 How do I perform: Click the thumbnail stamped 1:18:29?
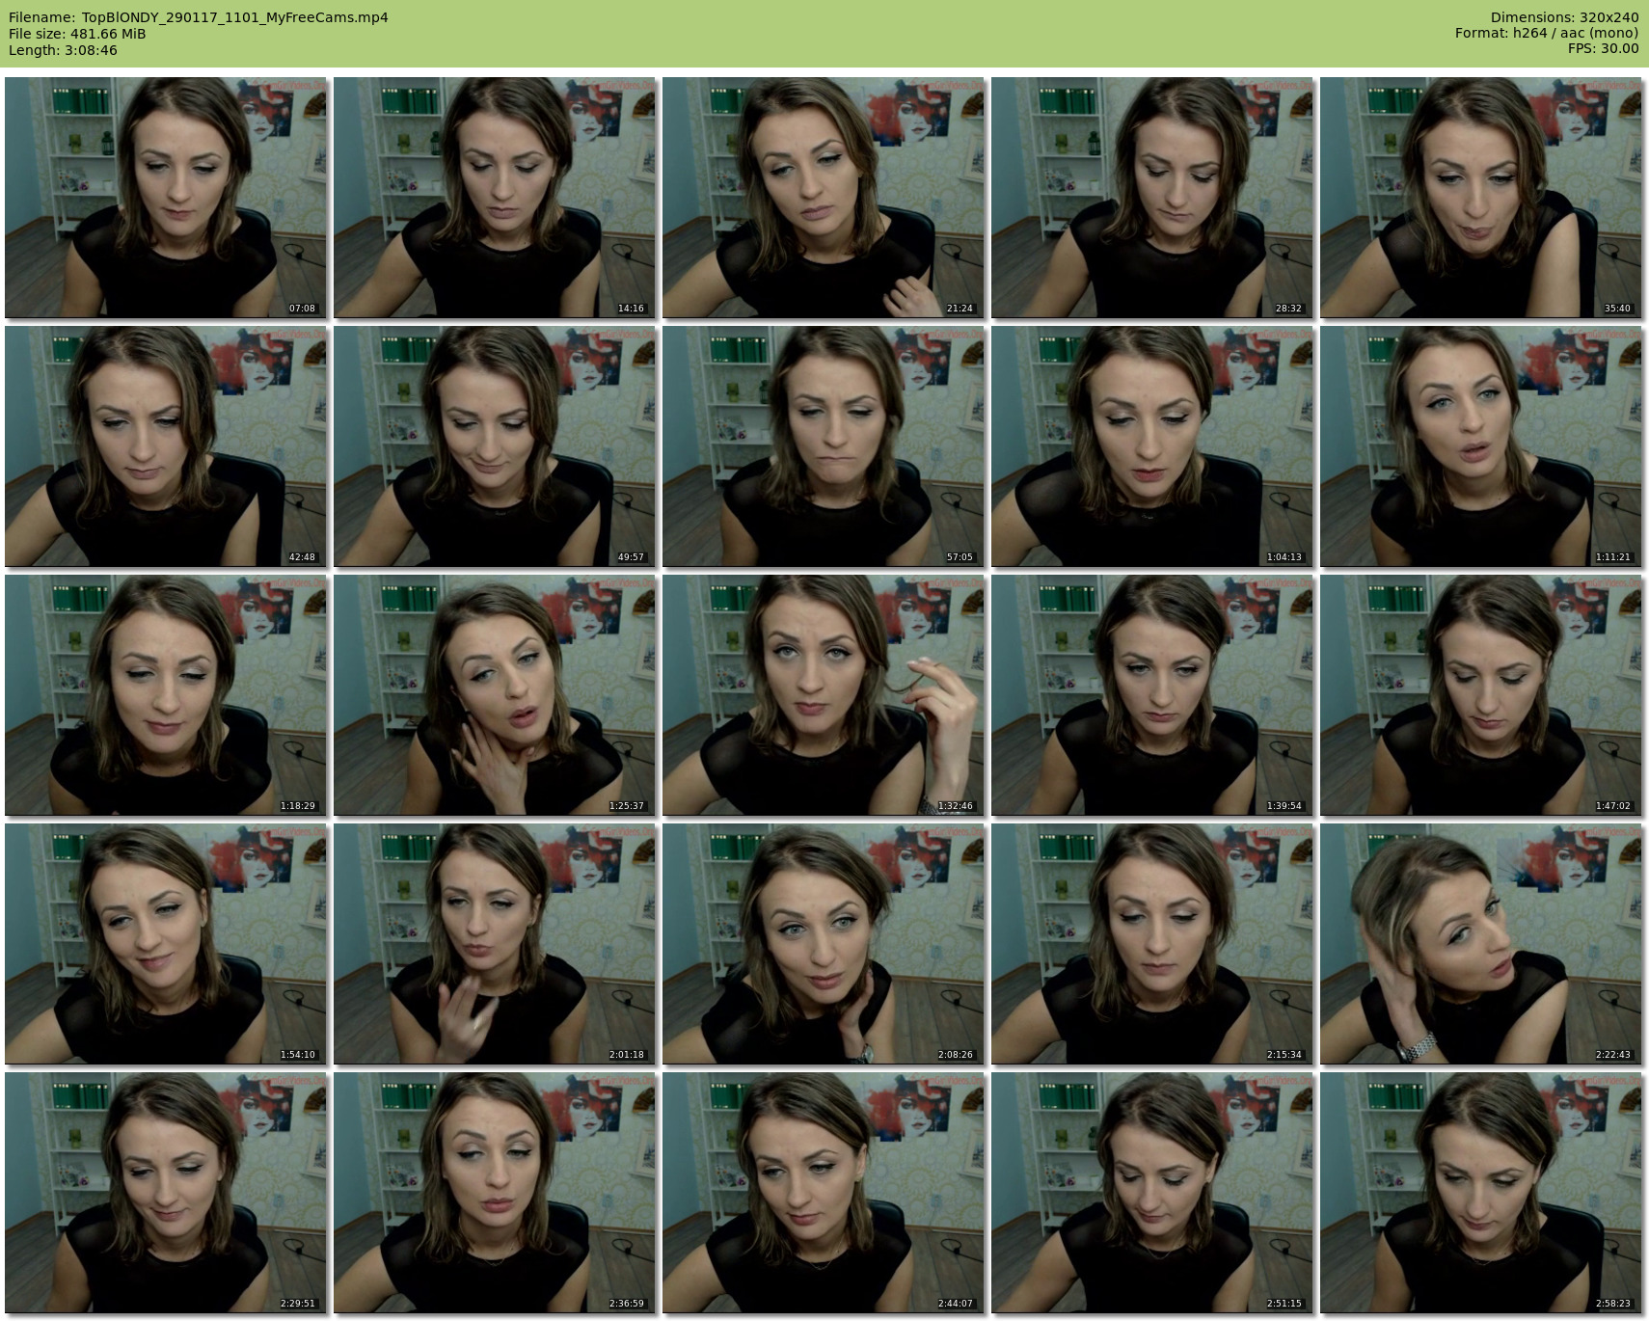click(166, 695)
